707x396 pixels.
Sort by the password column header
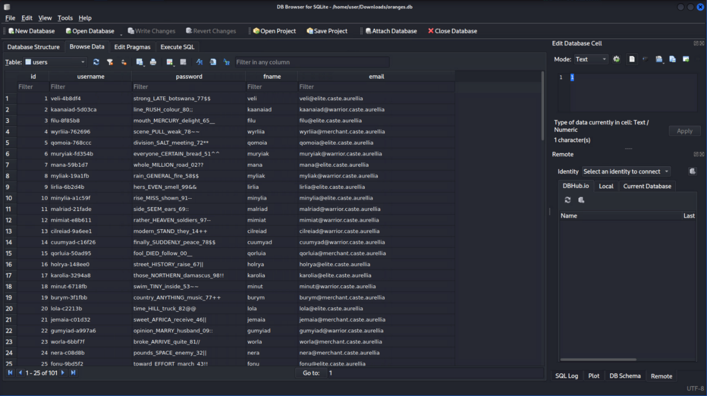189,76
